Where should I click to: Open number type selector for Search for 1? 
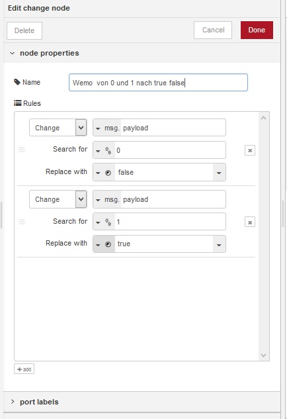click(x=104, y=222)
